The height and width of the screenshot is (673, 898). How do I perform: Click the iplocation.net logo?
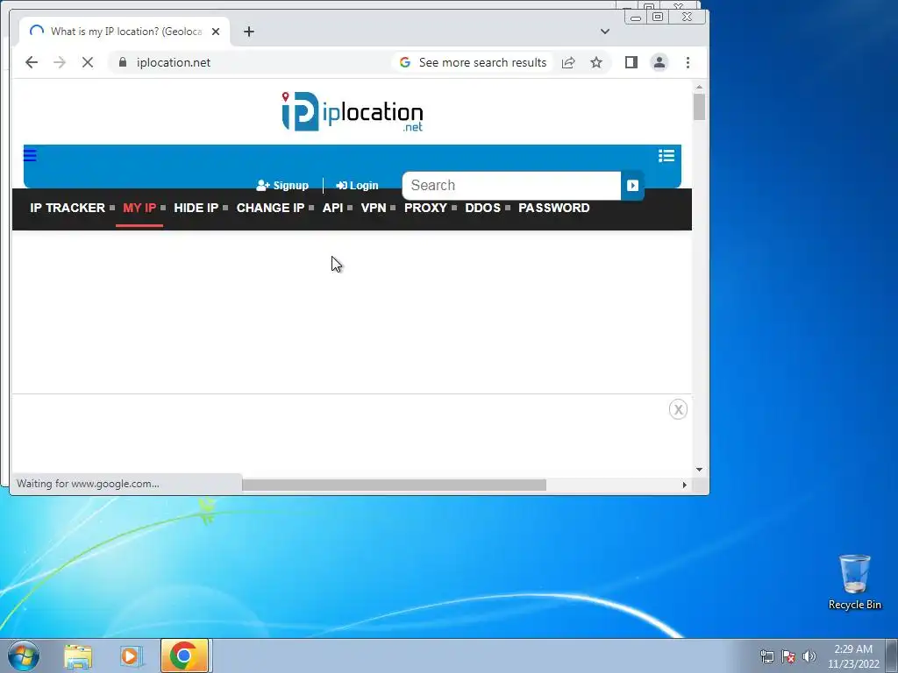(353, 111)
